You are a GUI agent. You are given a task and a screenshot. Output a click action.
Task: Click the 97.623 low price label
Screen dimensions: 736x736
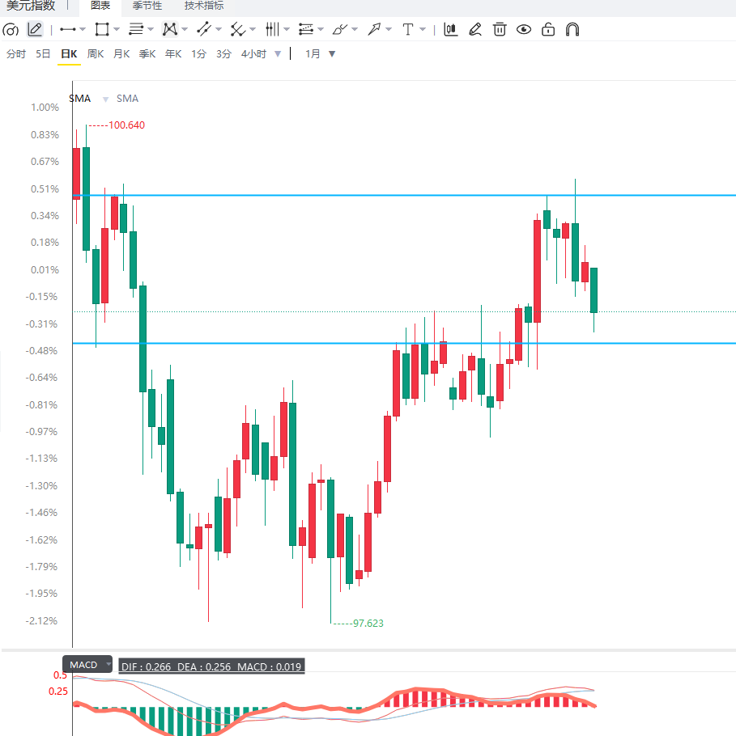(x=368, y=624)
